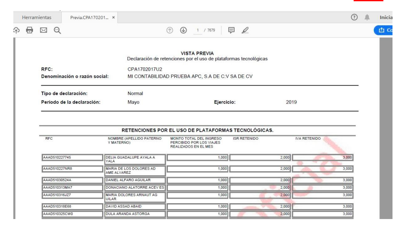Image resolution: width=405 pixels, height=229 pixels.
Task: Click the current page number field
Action: [x=198, y=30]
